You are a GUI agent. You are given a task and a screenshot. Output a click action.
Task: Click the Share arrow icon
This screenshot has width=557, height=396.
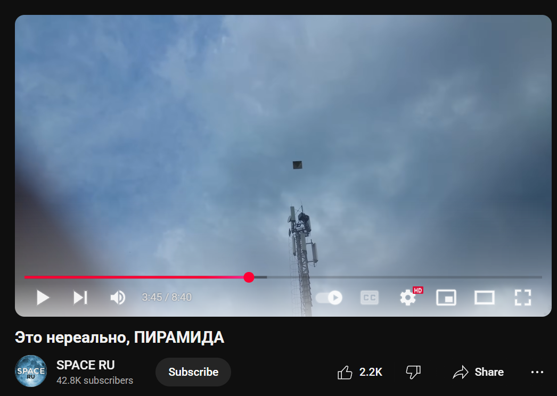click(x=461, y=372)
